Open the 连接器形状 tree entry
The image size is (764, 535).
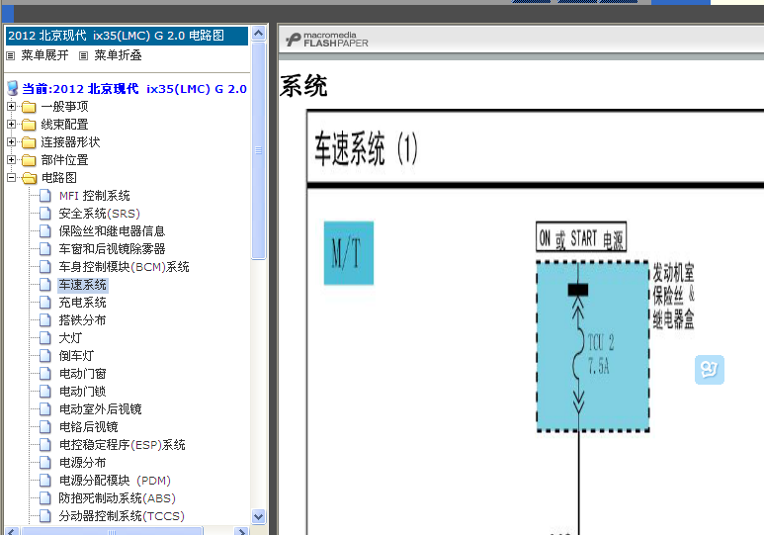pyautogui.click(x=70, y=142)
